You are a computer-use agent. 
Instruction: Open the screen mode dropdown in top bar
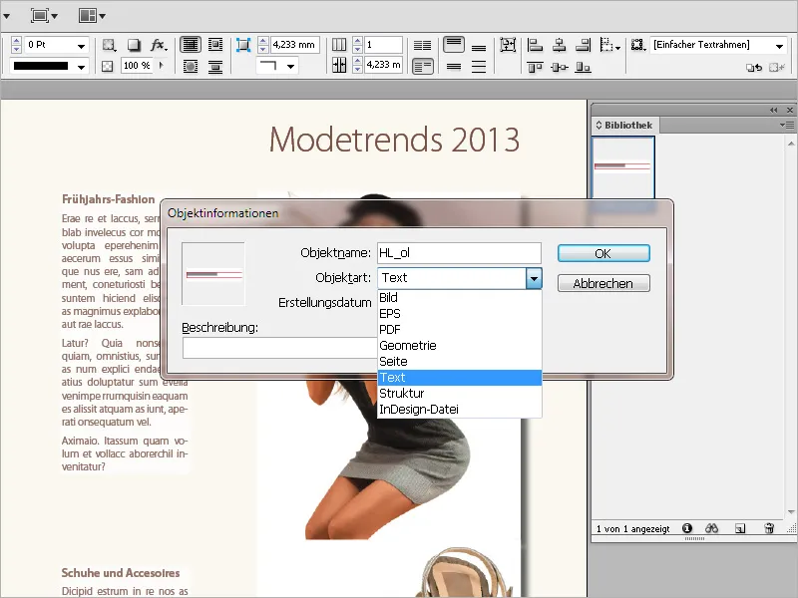44,16
